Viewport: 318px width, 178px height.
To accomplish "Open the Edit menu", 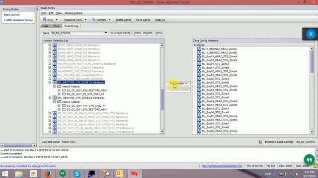I will pyautogui.click(x=51, y=13).
